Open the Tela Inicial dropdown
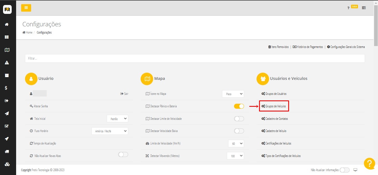 [117, 119]
